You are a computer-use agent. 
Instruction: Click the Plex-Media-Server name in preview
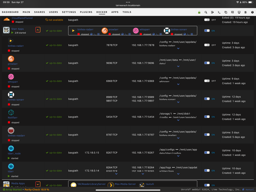click(125, 184)
